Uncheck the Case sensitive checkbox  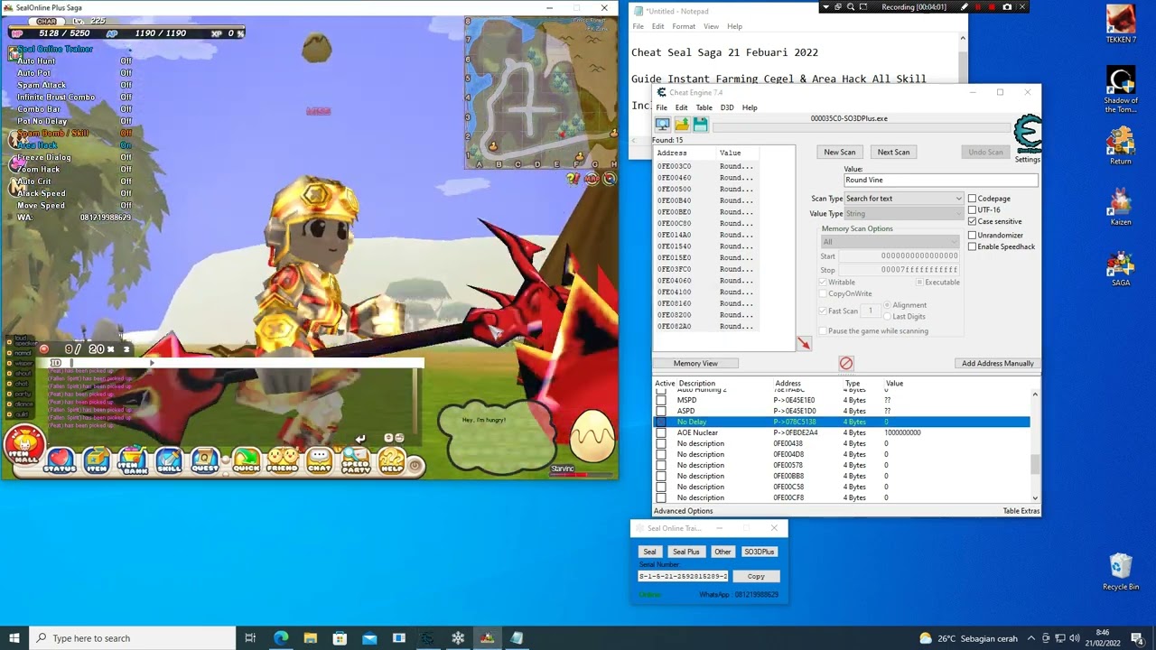(x=972, y=221)
